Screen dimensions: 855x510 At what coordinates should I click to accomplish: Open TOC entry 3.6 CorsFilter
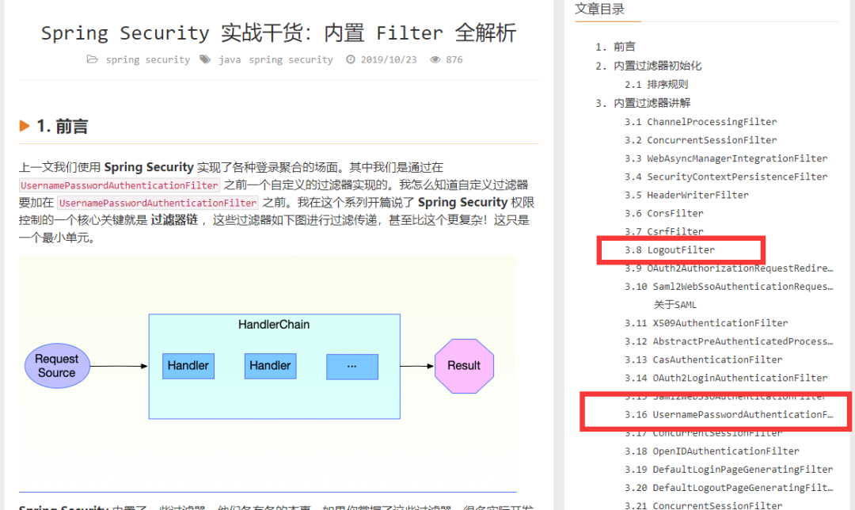click(x=663, y=213)
